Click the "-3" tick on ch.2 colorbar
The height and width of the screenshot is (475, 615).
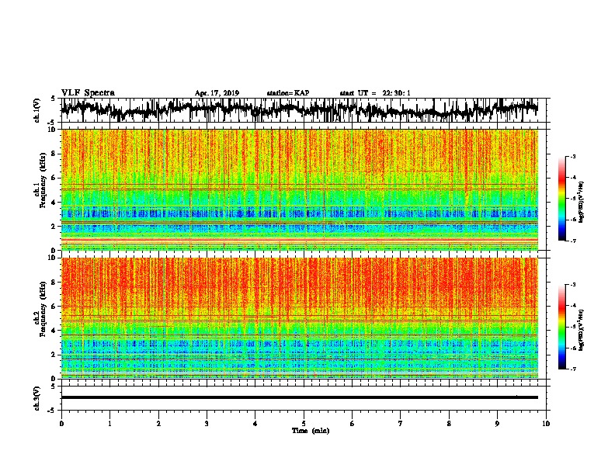coord(573,285)
